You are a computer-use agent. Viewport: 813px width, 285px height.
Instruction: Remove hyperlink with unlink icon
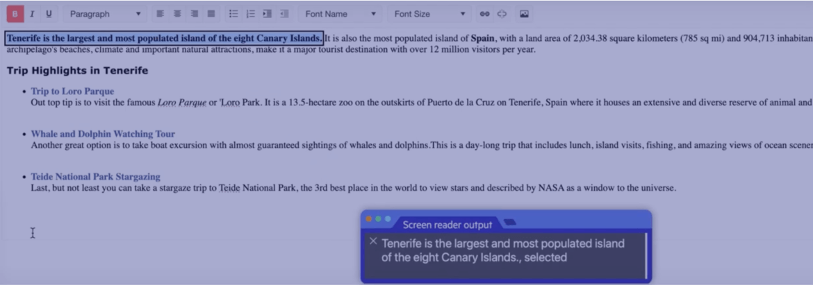click(502, 14)
